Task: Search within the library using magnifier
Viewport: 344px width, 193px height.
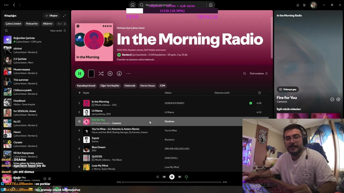Action: [x=6, y=31]
